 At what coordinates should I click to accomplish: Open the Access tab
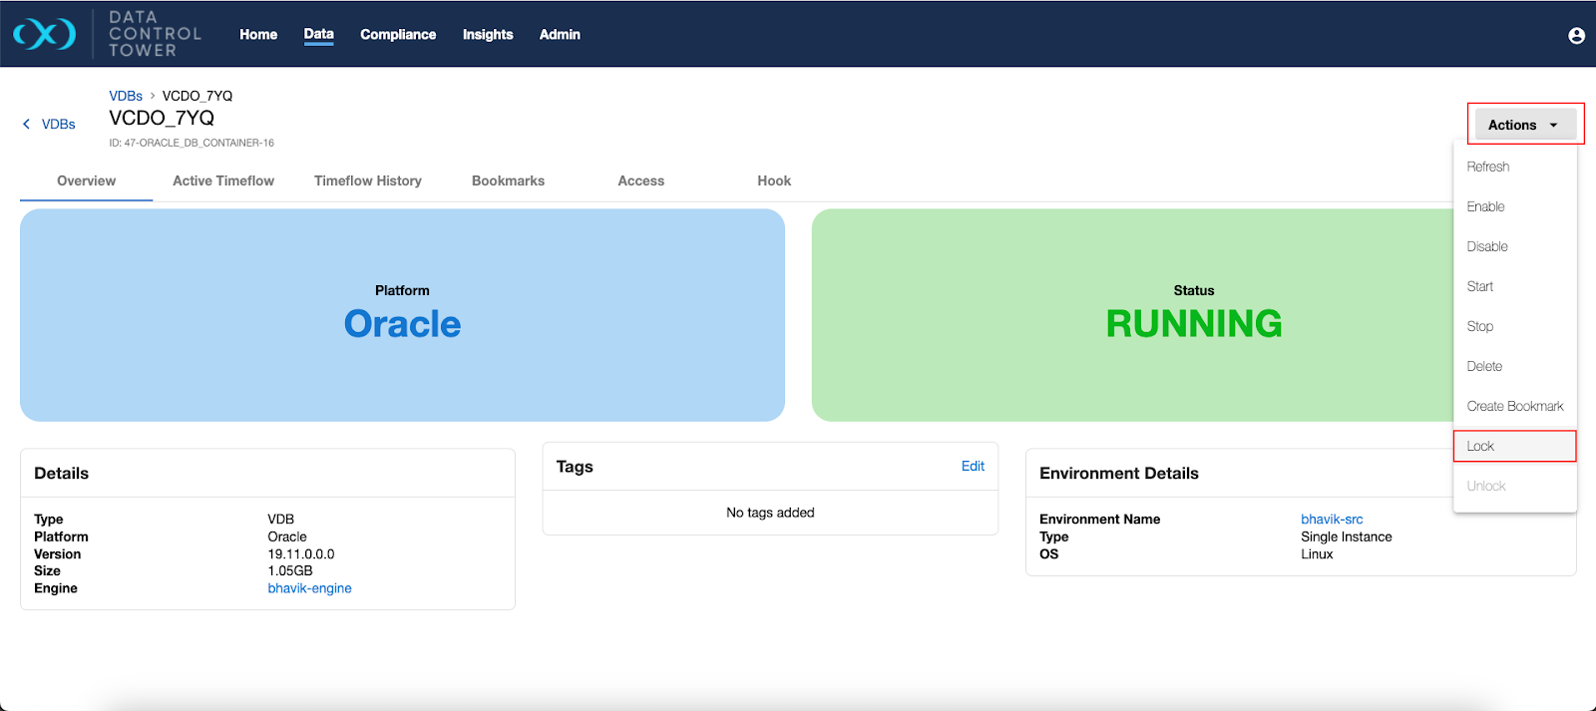coord(640,181)
